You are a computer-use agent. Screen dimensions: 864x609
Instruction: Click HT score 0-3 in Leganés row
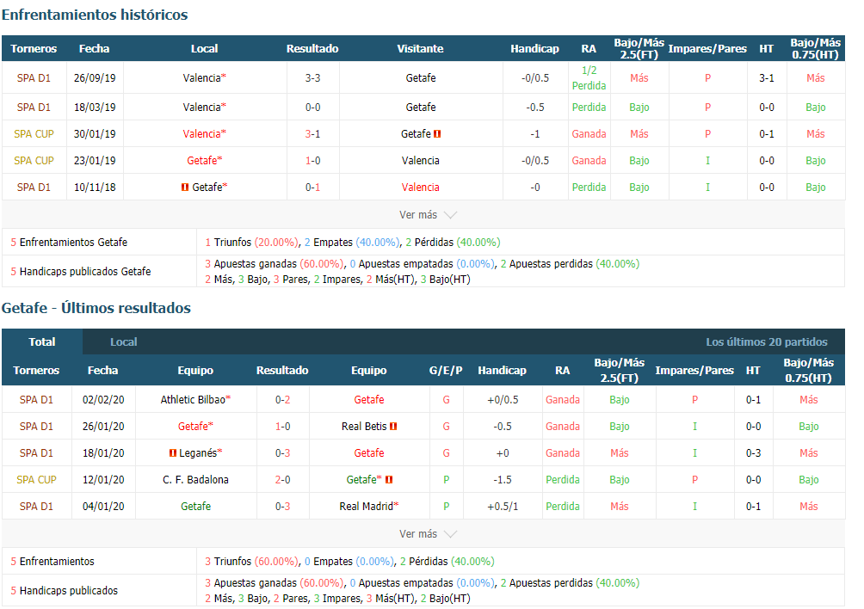[x=753, y=453]
